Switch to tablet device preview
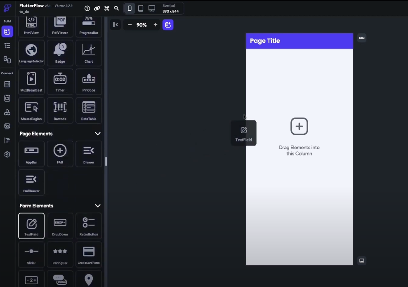This screenshot has height=287, width=408. tap(141, 8)
